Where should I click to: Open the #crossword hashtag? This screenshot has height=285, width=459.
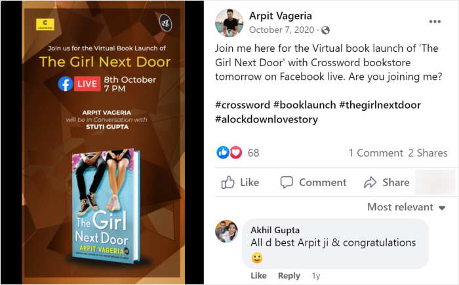(x=243, y=105)
